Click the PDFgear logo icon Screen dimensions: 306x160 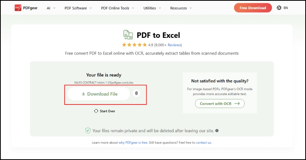[x=18, y=8]
